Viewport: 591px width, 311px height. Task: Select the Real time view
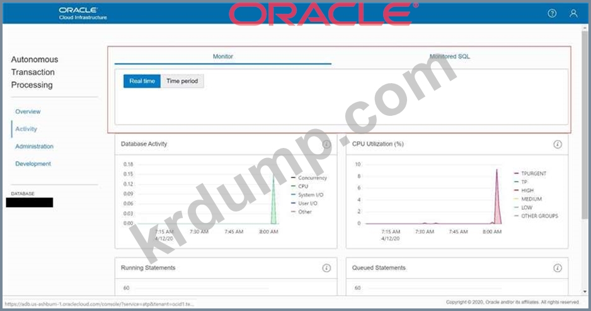[142, 81]
